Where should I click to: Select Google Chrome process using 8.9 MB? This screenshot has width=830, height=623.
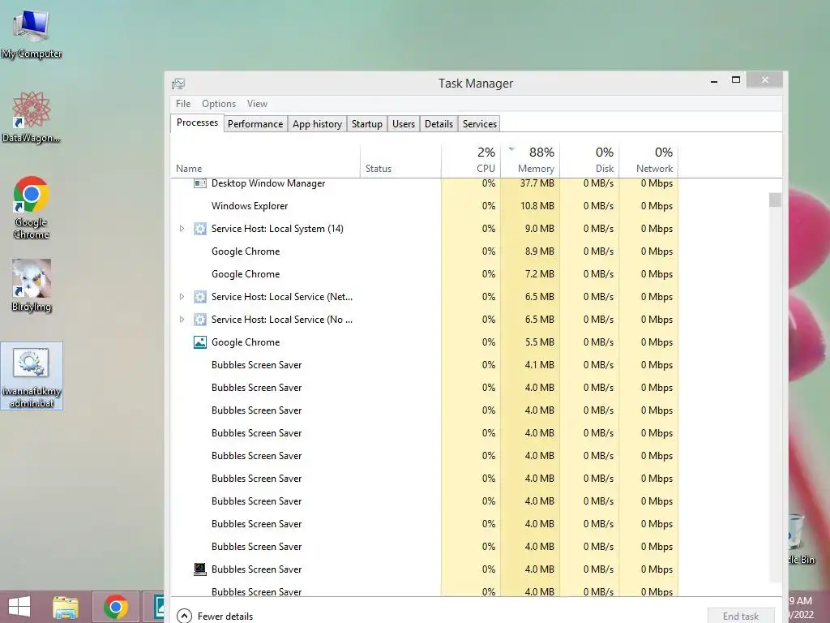tap(425, 251)
